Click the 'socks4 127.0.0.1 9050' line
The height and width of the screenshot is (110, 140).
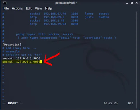[x=21, y=58]
